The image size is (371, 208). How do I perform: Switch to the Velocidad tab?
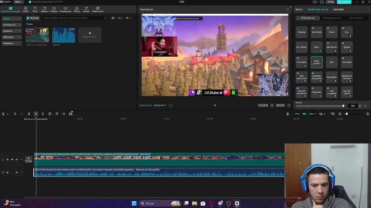tap(338, 10)
